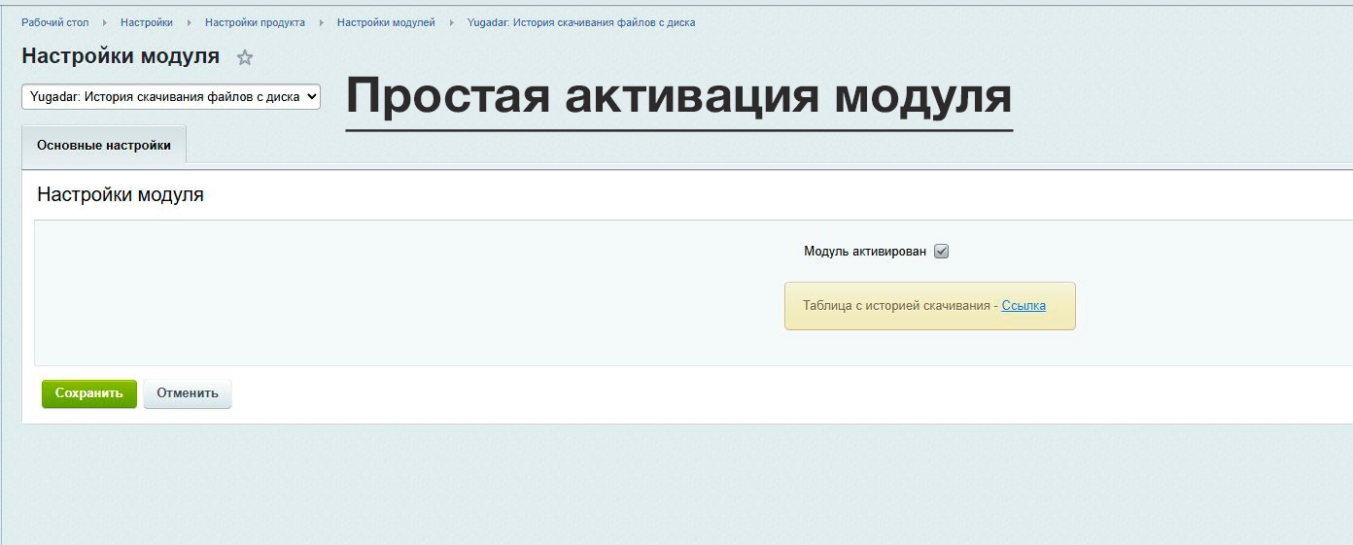Expand arrow after 'Настройки' breadcrumb
This screenshot has width=1353, height=545.
[189, 22]
